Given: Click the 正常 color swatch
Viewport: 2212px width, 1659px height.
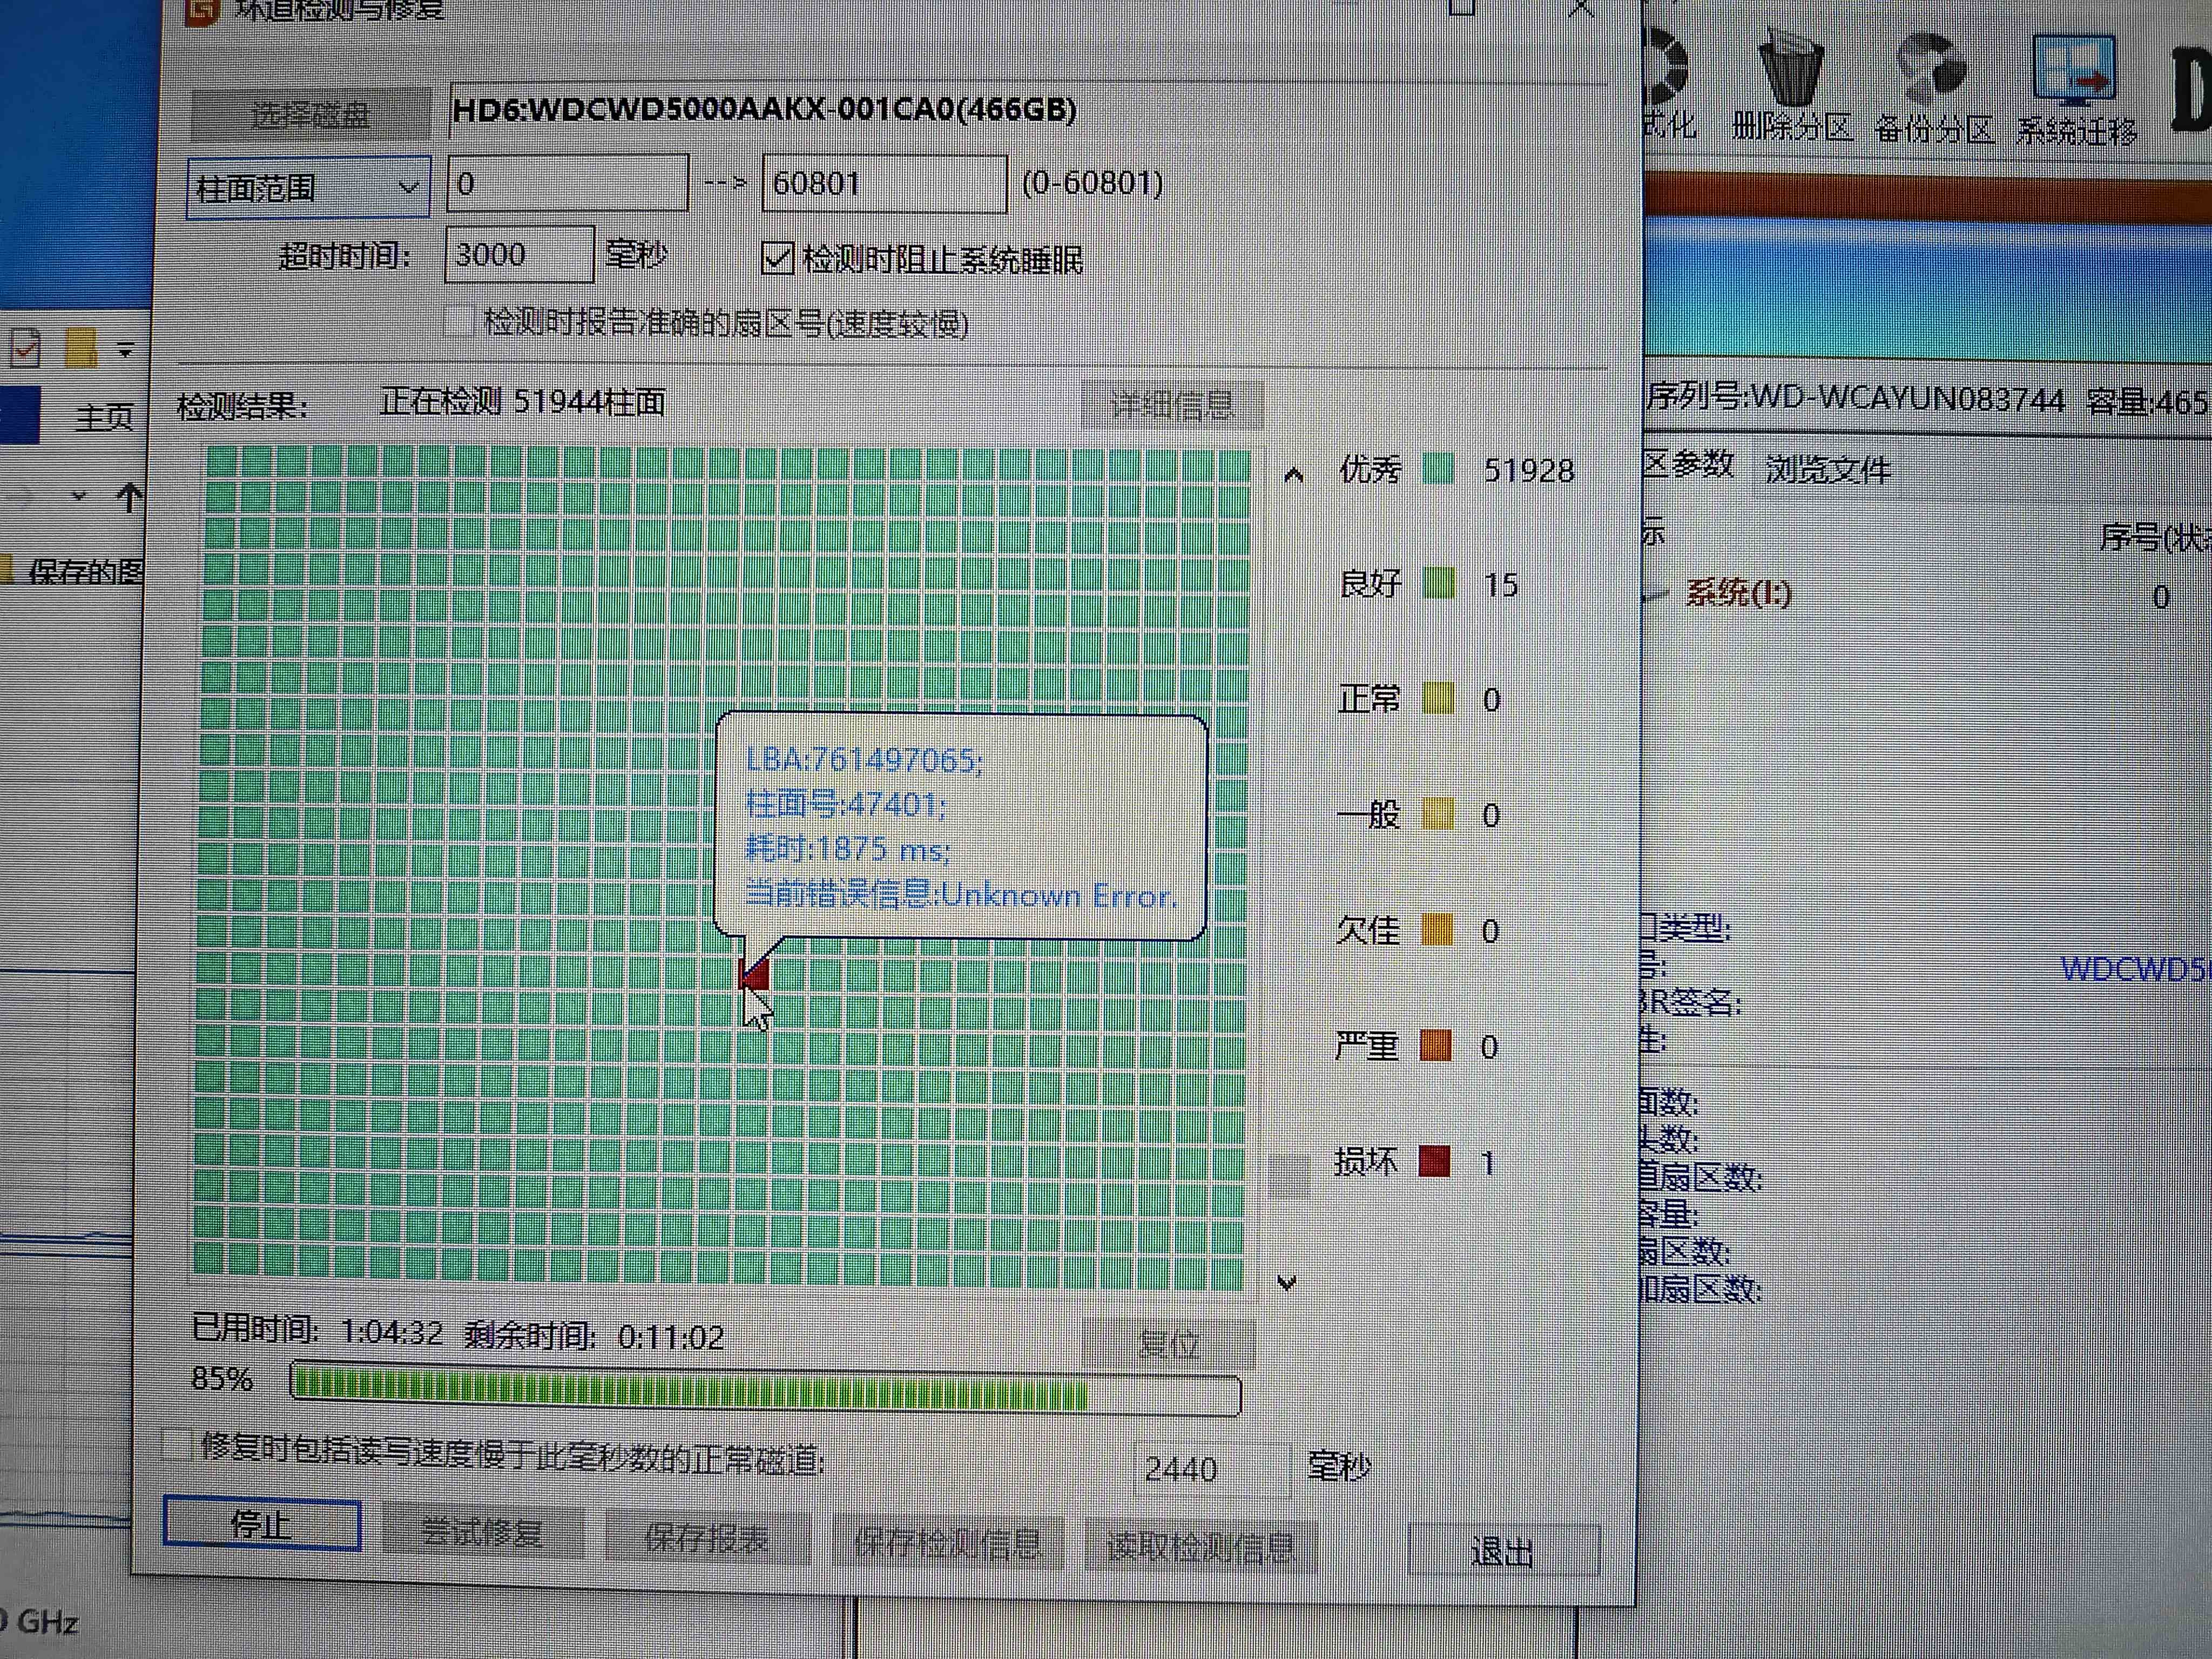Looking at the screenshot, I should 1437,698.
